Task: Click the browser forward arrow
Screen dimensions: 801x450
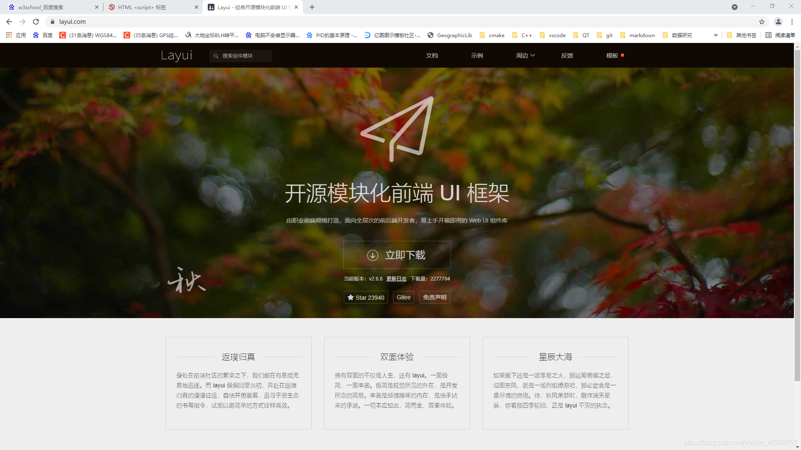Action: pos(23,22)
